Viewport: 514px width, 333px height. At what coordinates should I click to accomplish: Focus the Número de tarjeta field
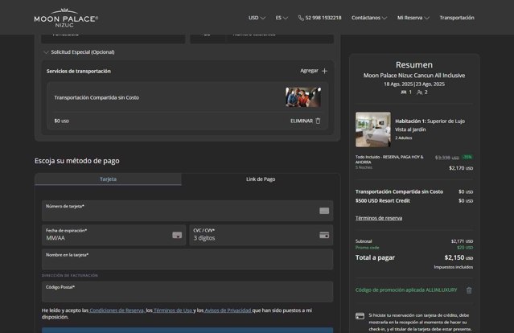(187, 211)
